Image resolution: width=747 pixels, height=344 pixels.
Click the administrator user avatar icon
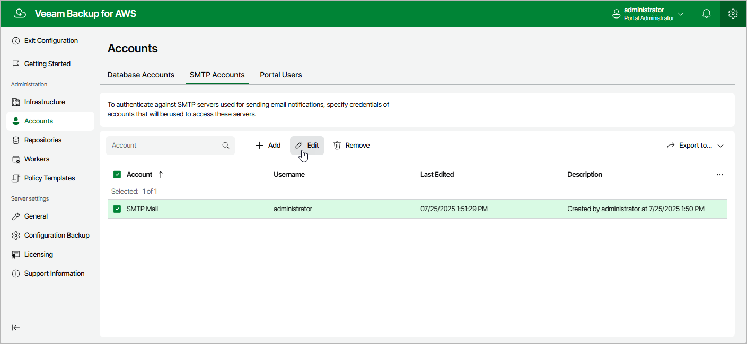point(616,14)
